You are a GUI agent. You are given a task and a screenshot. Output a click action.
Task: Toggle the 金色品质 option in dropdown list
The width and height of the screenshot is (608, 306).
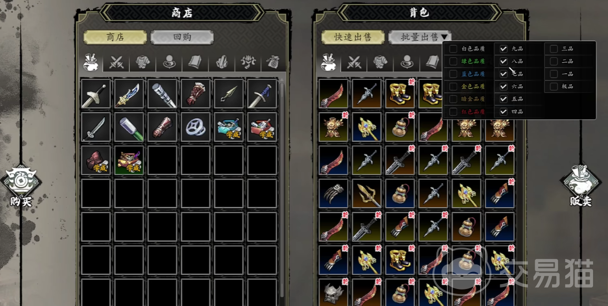(453, 86)
